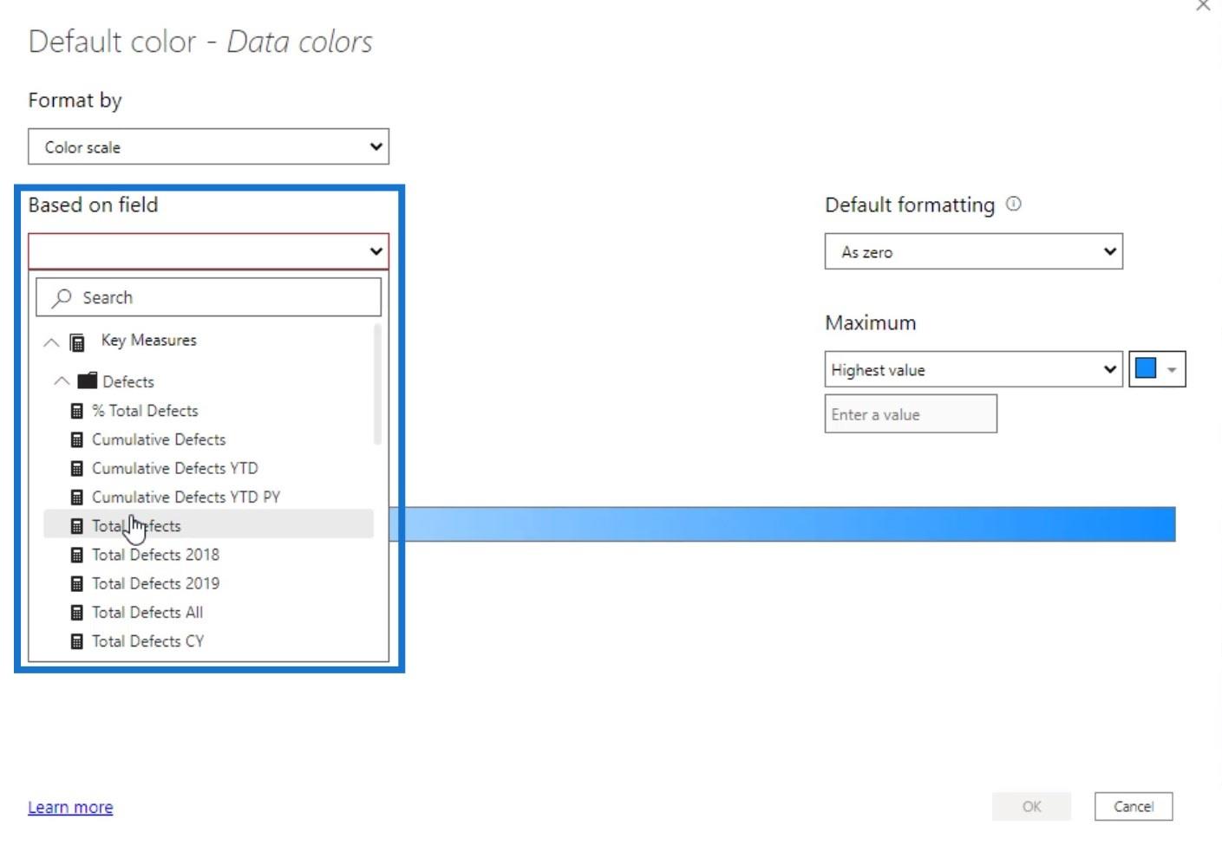Open the Learn more link
The height and width of the screenshot is (845, 1222).
point(70,807)
